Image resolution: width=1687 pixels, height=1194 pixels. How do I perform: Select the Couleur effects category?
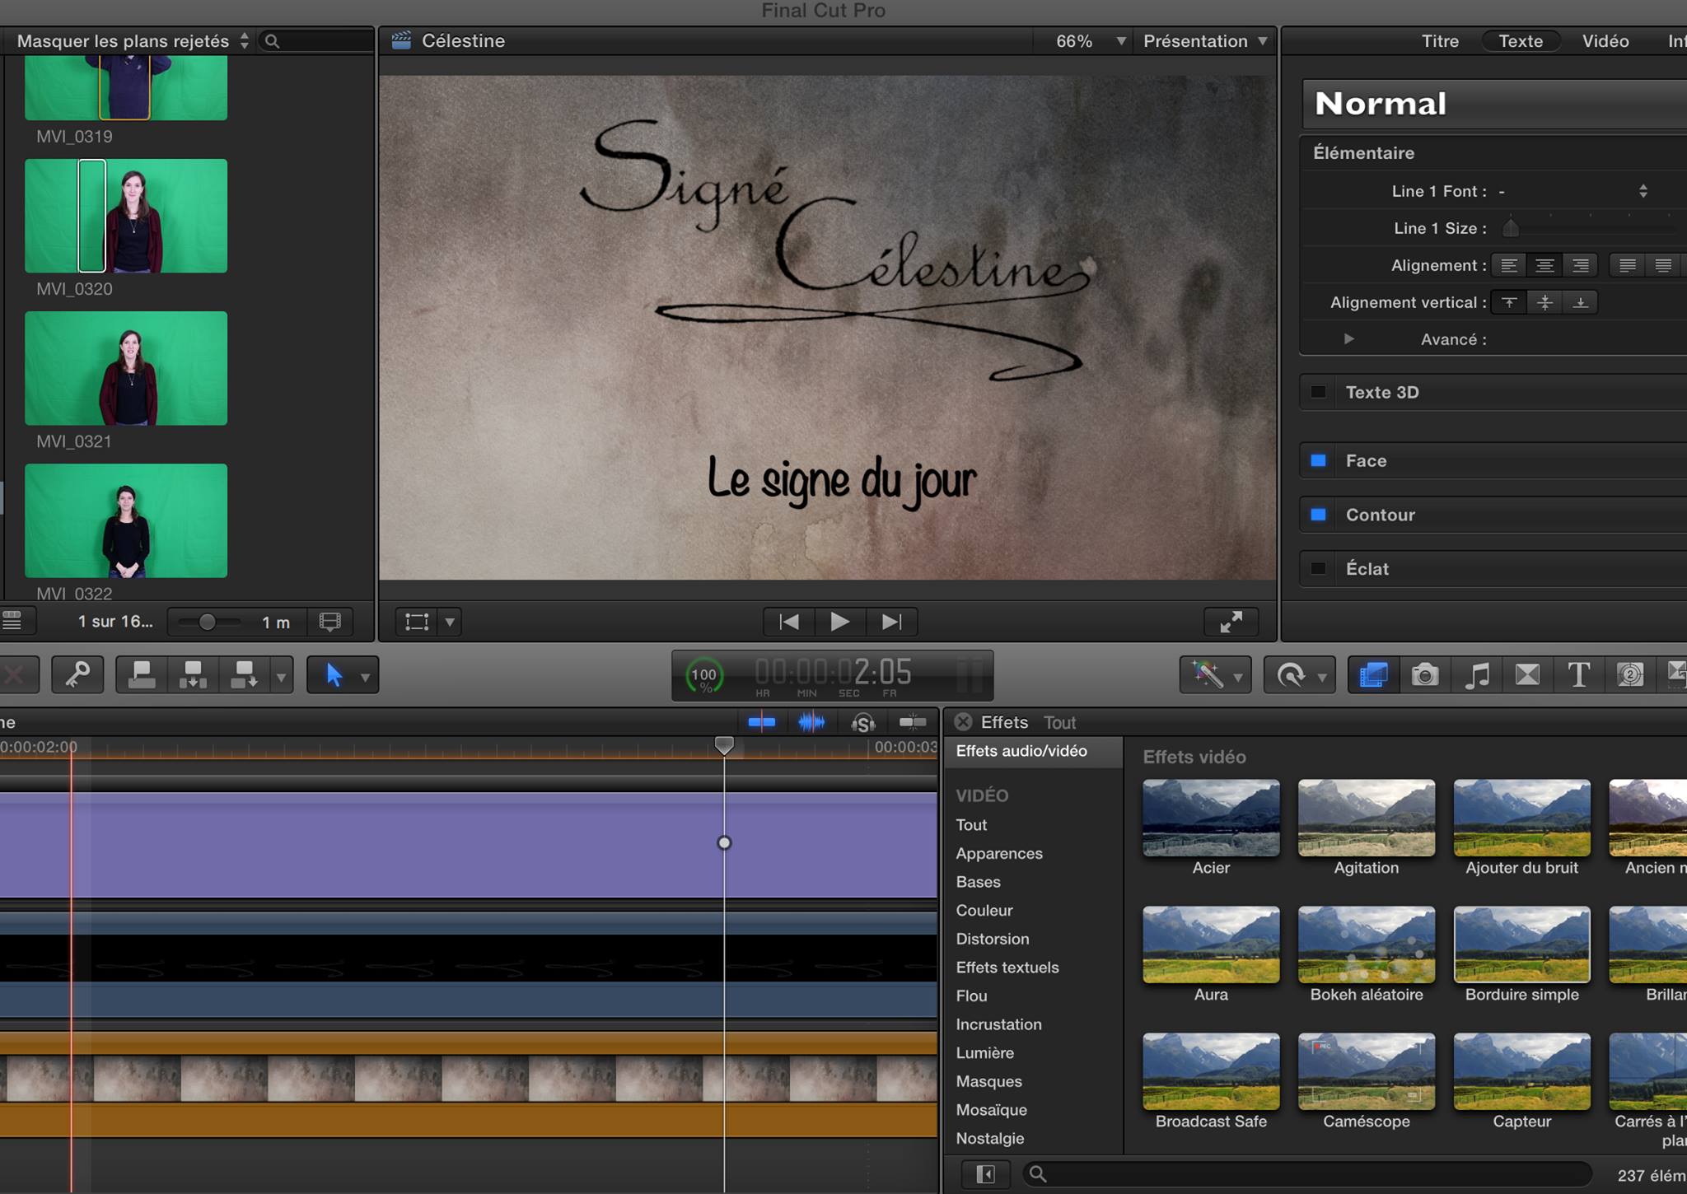coord(984,910)
